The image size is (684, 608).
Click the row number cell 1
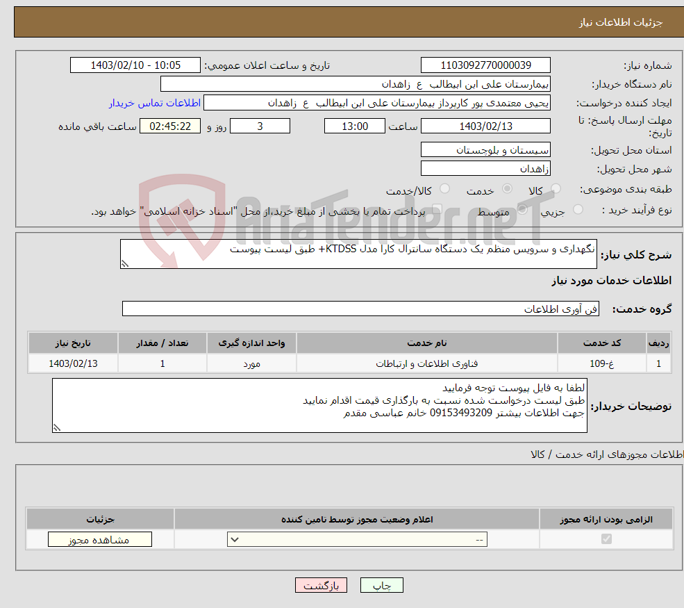[x=658, y=363]
